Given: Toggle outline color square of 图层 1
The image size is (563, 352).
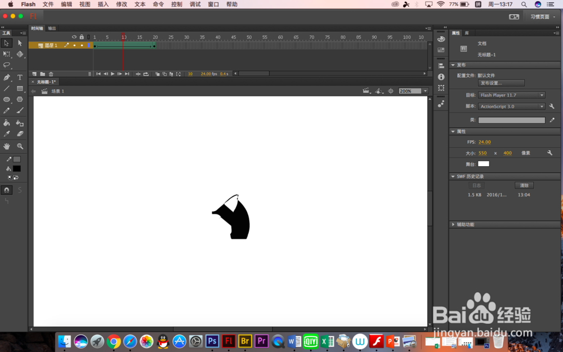Looking at the screenshot, I should [x=89, y=45].
